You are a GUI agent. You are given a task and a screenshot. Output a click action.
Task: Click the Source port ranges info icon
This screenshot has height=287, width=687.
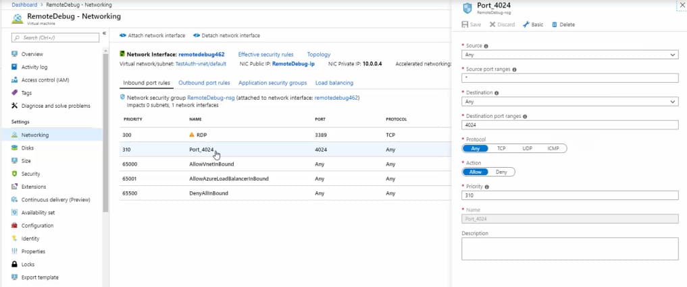pyautogui.click(x=514, y=69)
